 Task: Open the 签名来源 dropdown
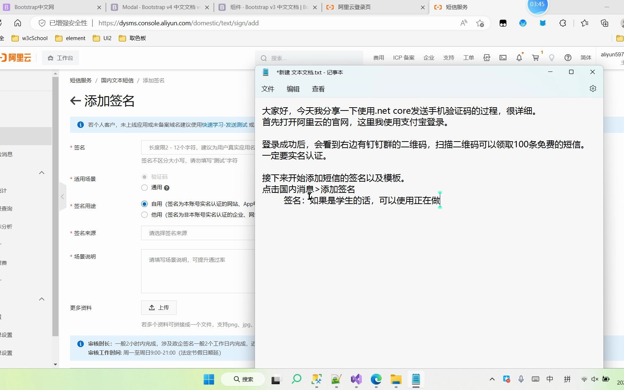[198, 233]
